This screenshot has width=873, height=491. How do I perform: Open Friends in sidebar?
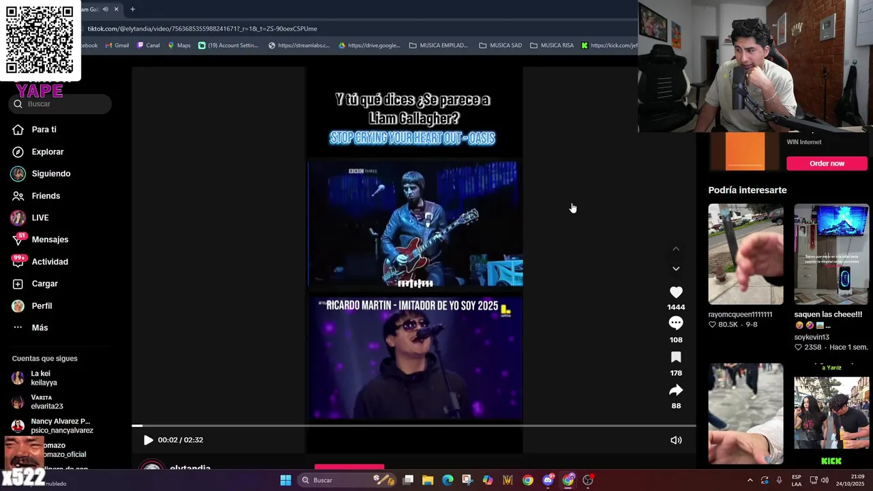coord(45,196)
